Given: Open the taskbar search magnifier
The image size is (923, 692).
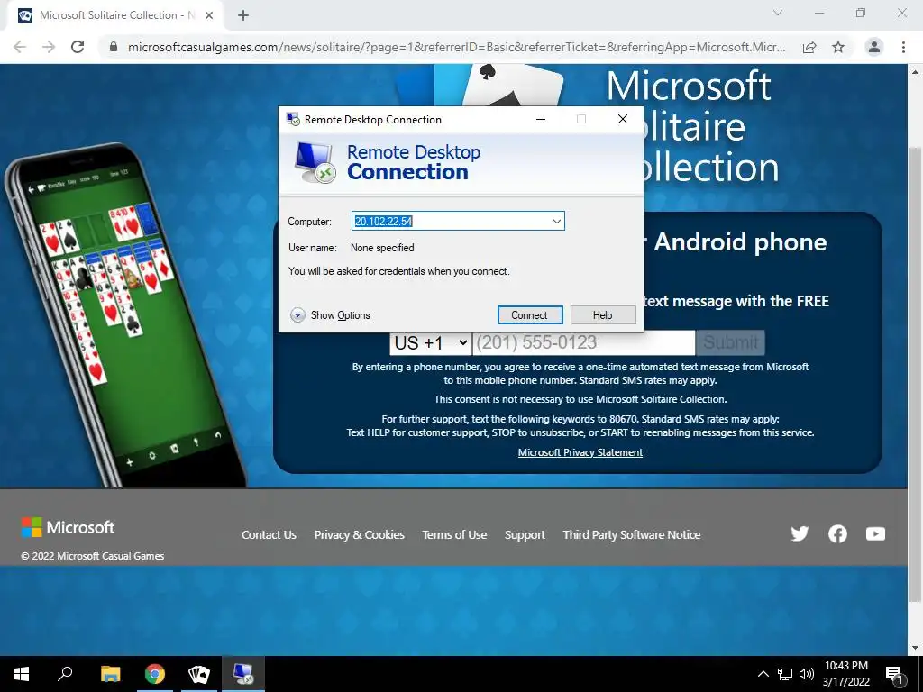Looking at the screenshot, I should [x=65, y=674].
